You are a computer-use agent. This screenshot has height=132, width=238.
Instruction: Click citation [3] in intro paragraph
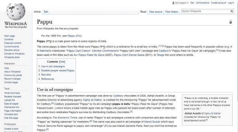point(217,50)
